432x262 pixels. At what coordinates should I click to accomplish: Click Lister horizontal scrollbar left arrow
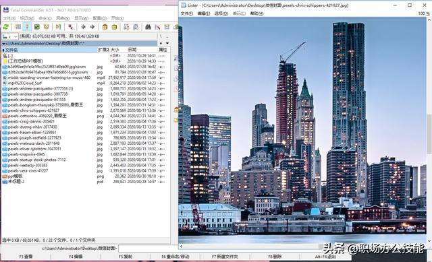pyautogui.click(x=181, y=247)
